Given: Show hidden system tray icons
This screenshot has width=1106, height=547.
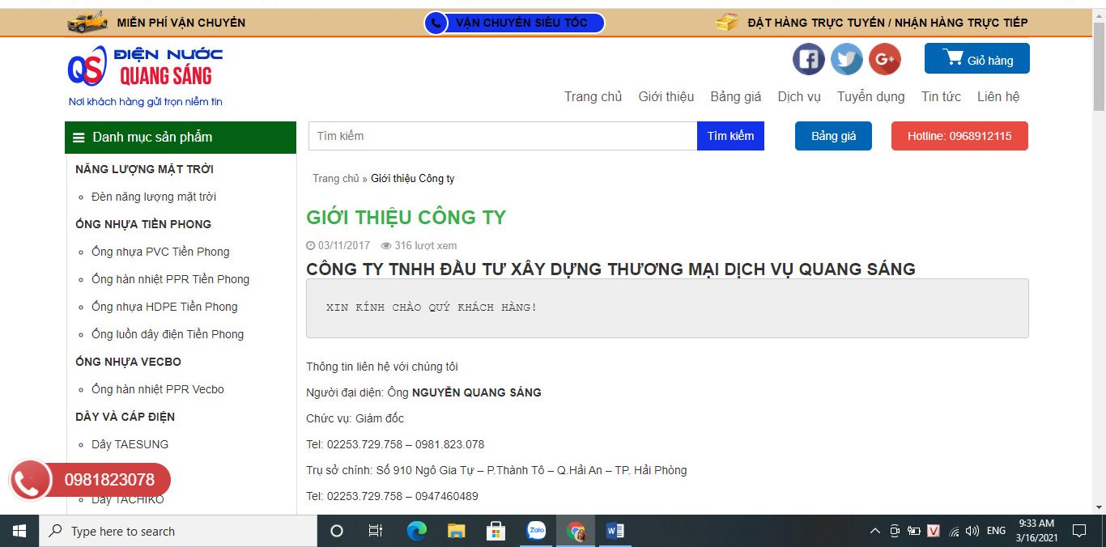Looking at the screenshot, I should pos(874,532).
